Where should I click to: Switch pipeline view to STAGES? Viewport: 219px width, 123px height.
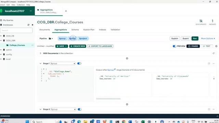pyautogui.click(x=193, y=46)
